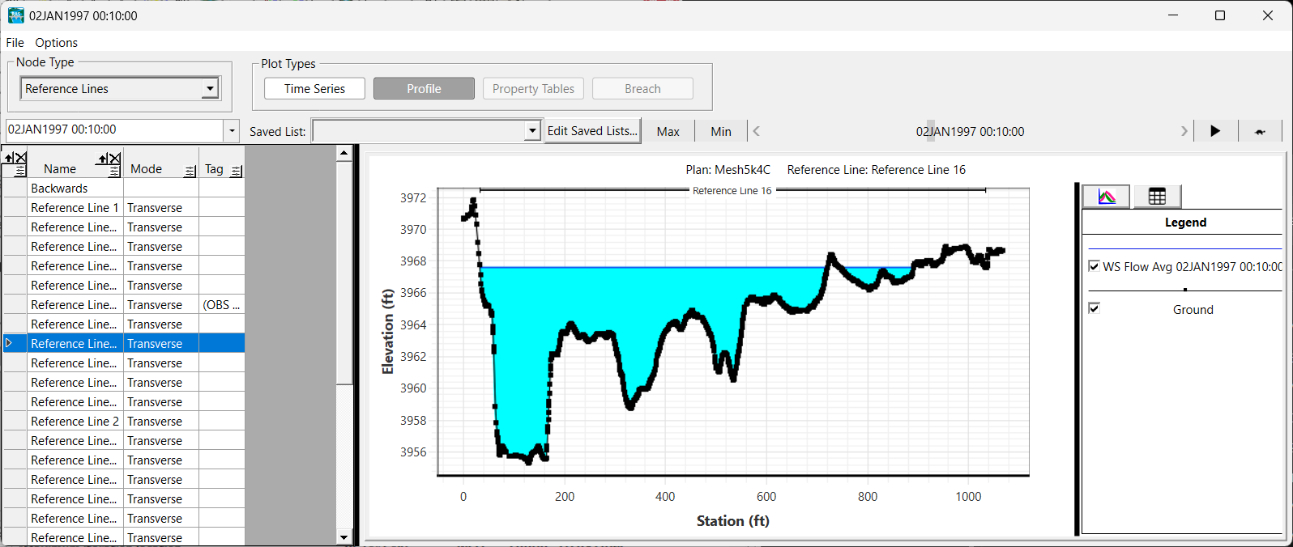The image size is (1293, 547).
Task: Step to the next time step arrow
Action: pyautogui.click(x=1184, y=131)
